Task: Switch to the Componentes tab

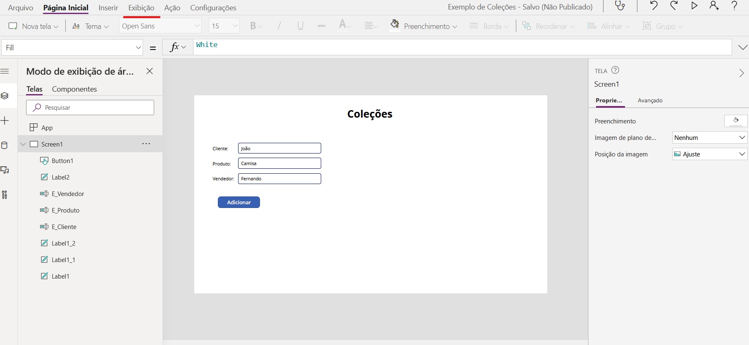Action: coord(74,89)
